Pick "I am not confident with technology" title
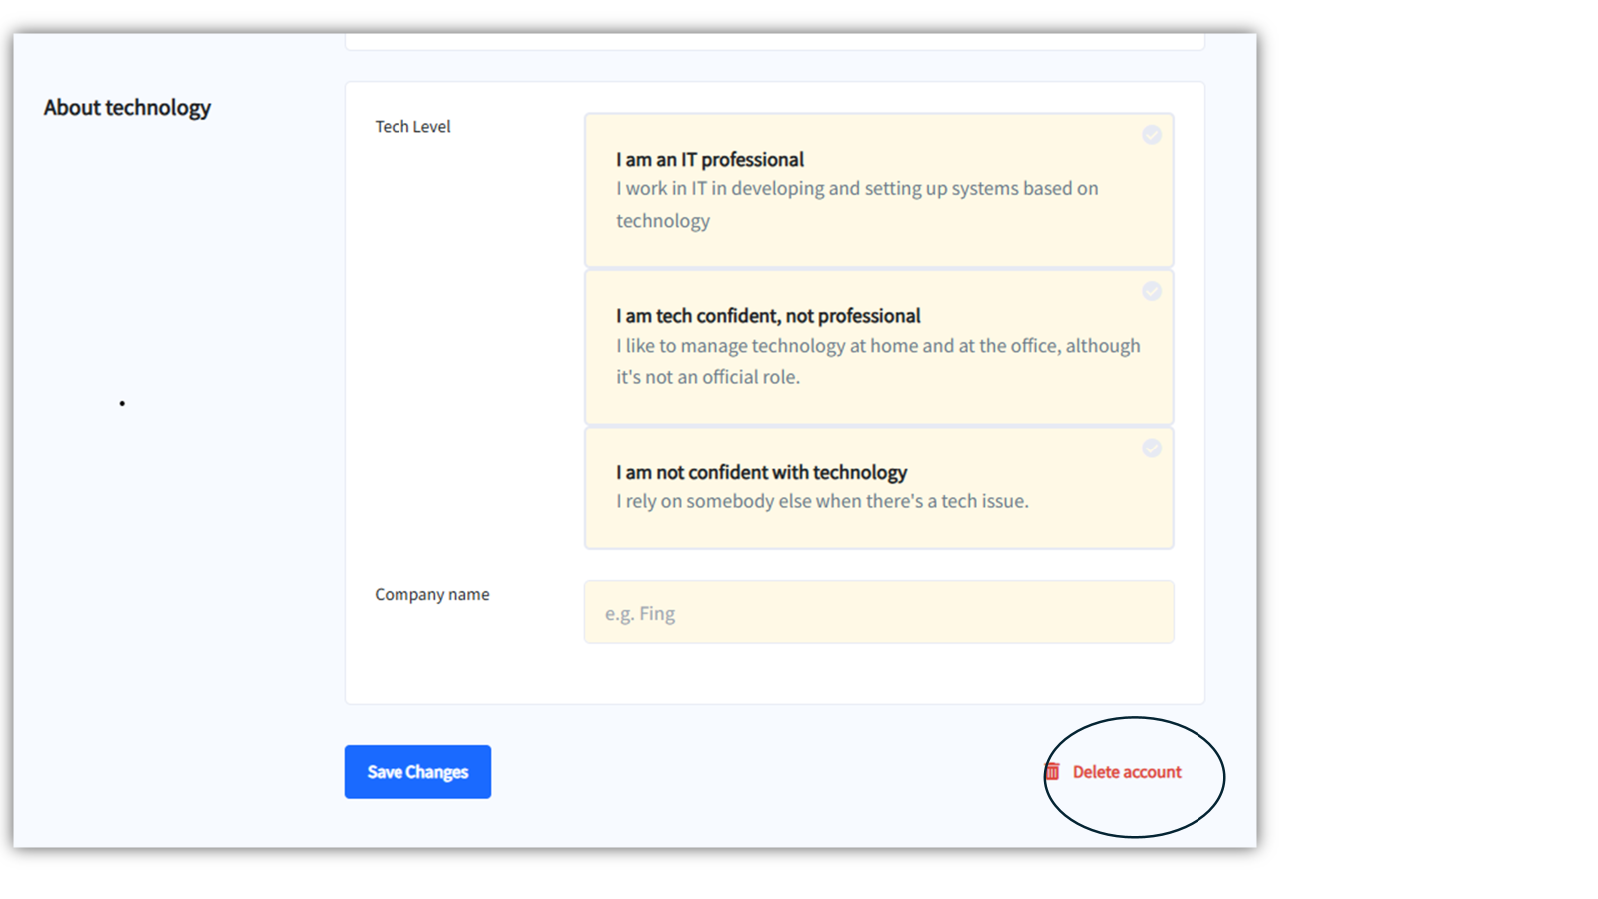Image resolution: width=1598 pixels, height=899 pixels. coord(761,472)
